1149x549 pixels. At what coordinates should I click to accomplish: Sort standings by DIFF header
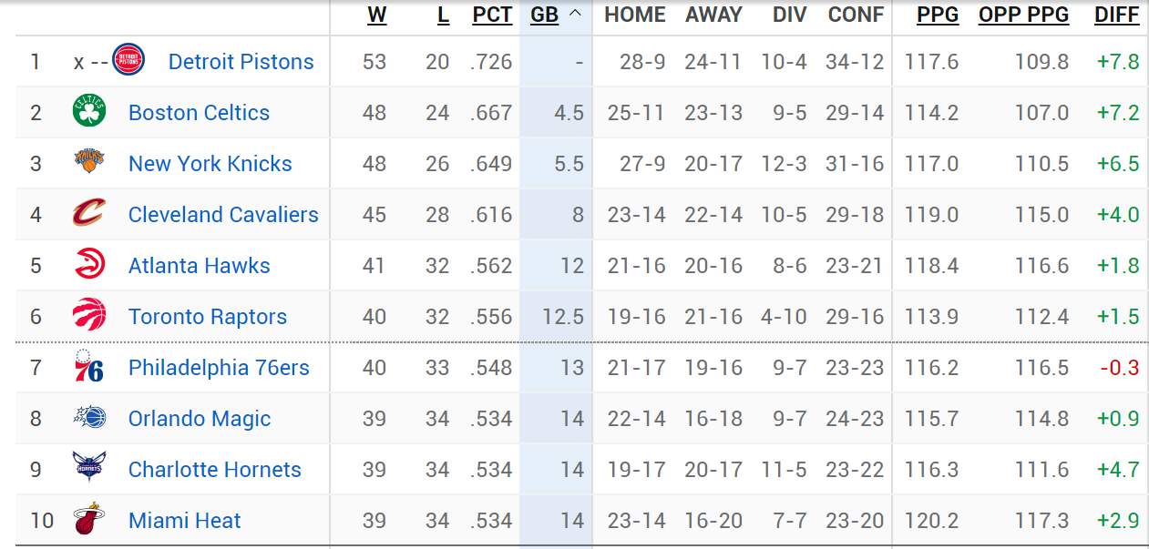[x=1116, y=15]
